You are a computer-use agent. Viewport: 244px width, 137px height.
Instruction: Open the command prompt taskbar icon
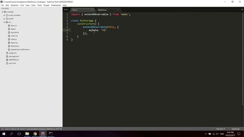pos(51,134)
